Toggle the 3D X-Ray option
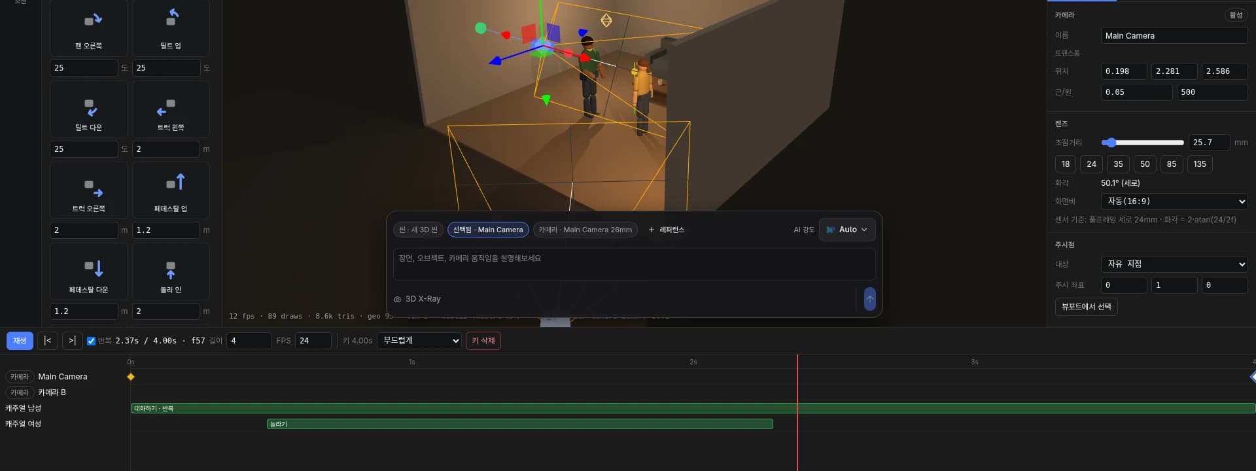Viewport: 1256px width, 471px height. [x=417, y=299]
